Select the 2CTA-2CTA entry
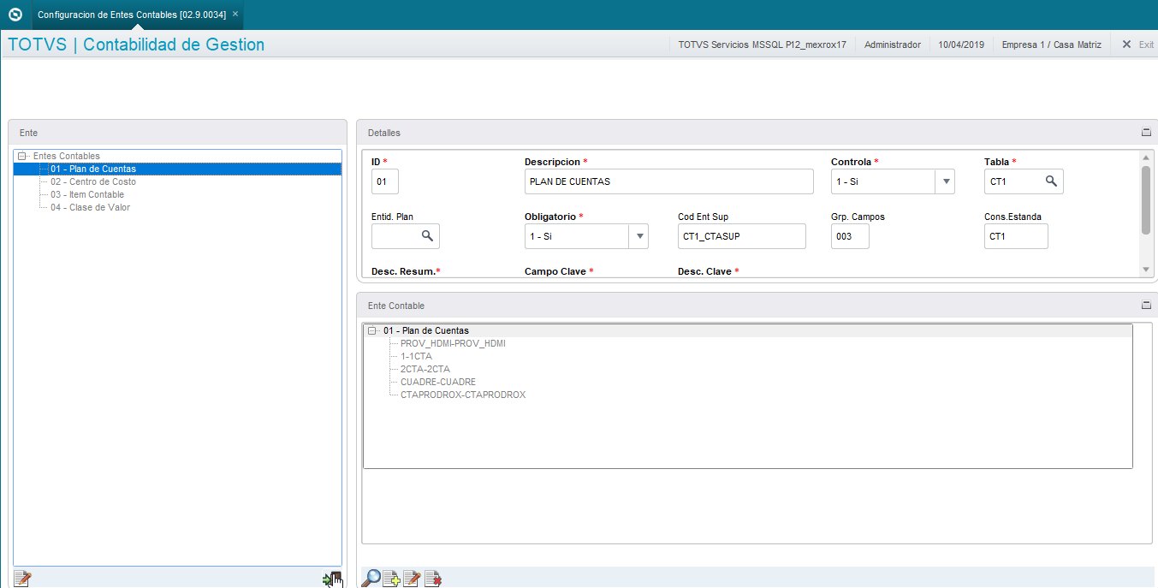 (x=425, y=369)
